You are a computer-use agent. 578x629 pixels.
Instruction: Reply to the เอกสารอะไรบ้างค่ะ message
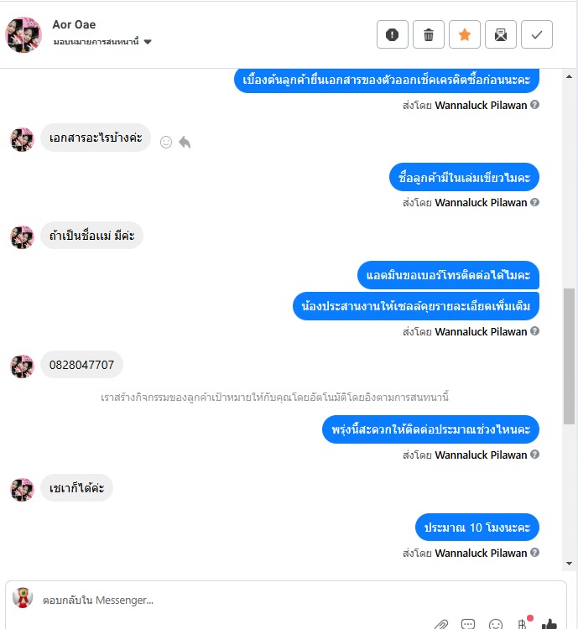pos(185,142)
